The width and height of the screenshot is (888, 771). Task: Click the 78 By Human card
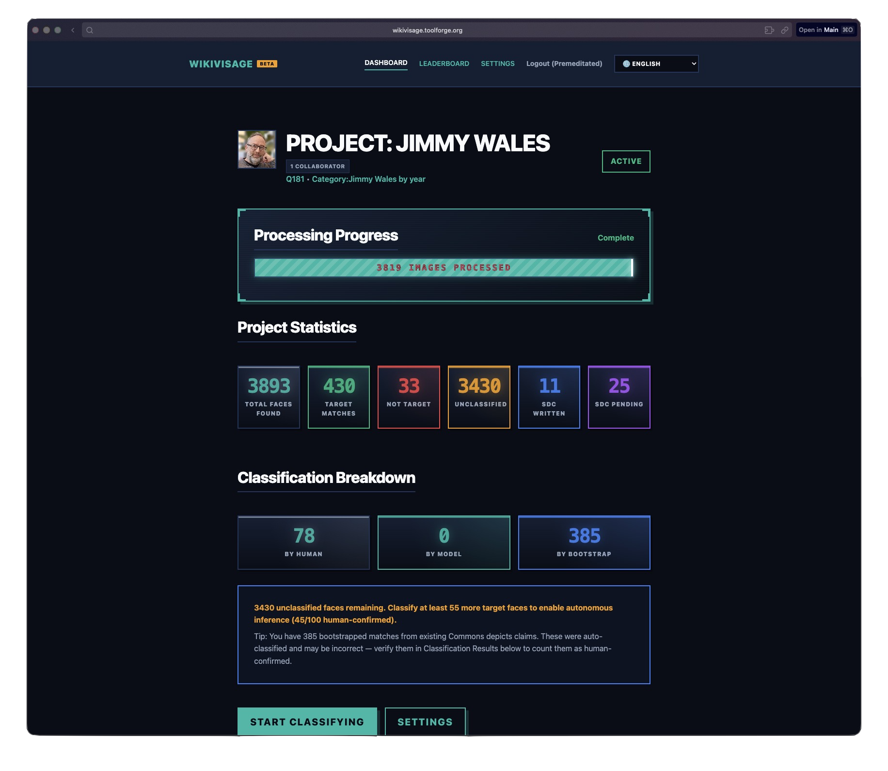(x=303, y=543)
